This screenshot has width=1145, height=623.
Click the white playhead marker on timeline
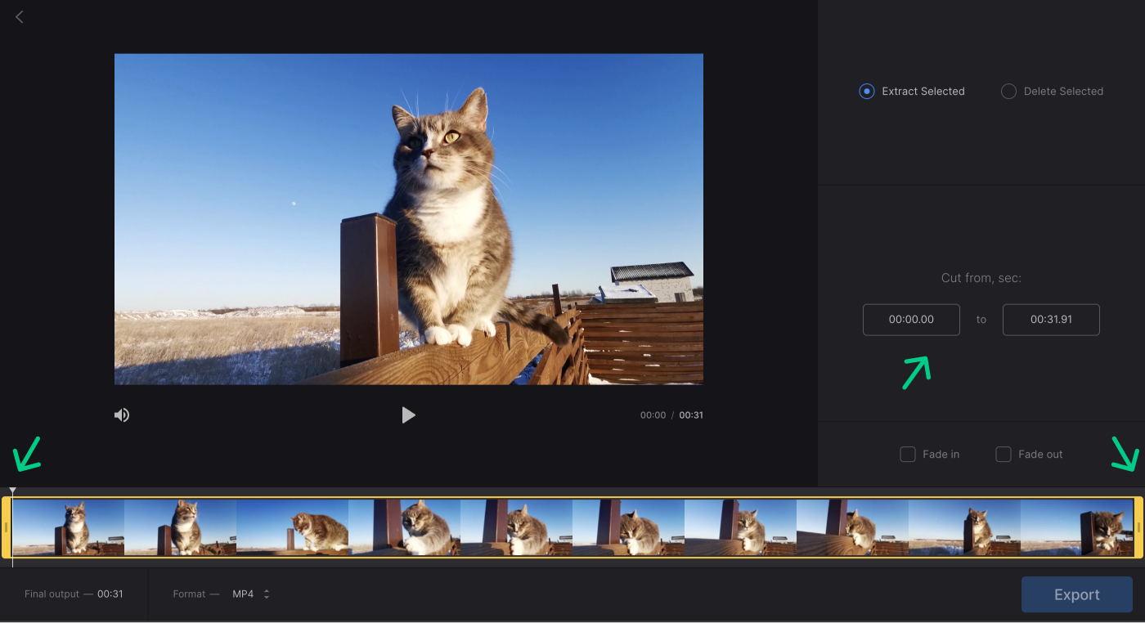(x=12, y=491)
